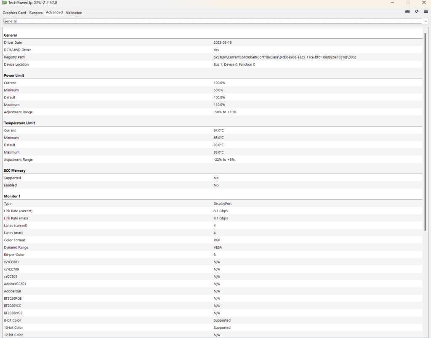Click the AdobeYCC601 row label
This screenshot has height=338, width=431.
point(15,284)
